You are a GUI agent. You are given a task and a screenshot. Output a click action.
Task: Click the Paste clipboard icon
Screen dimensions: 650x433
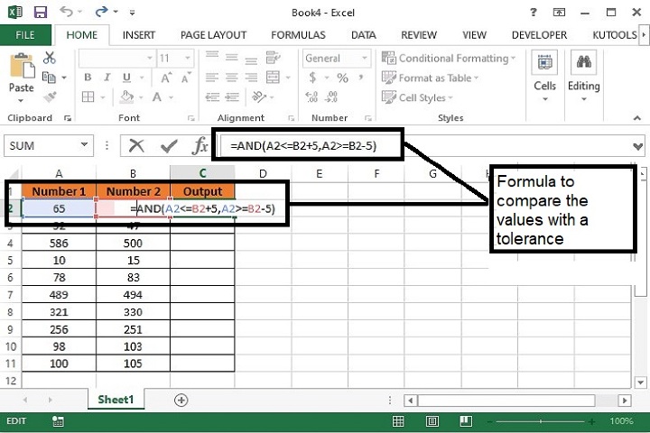click(22, 66)
